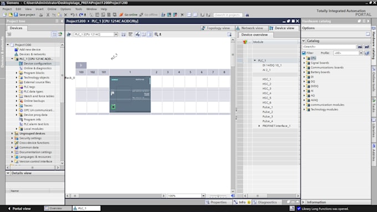Click the Stop CPU icon
The width and height of the screenshot is (377, 212).
click(x=175, y=15)
